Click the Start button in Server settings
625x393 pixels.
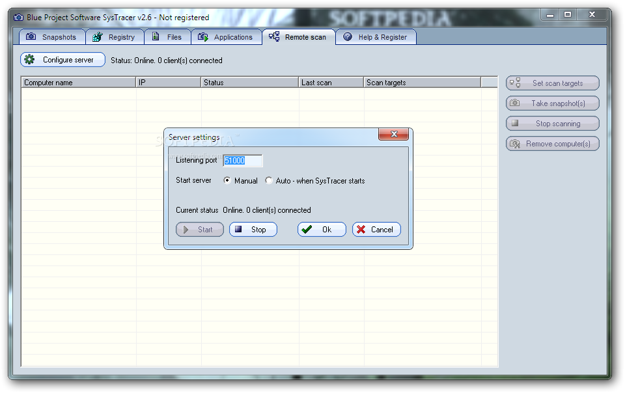[x=200, y=229]
